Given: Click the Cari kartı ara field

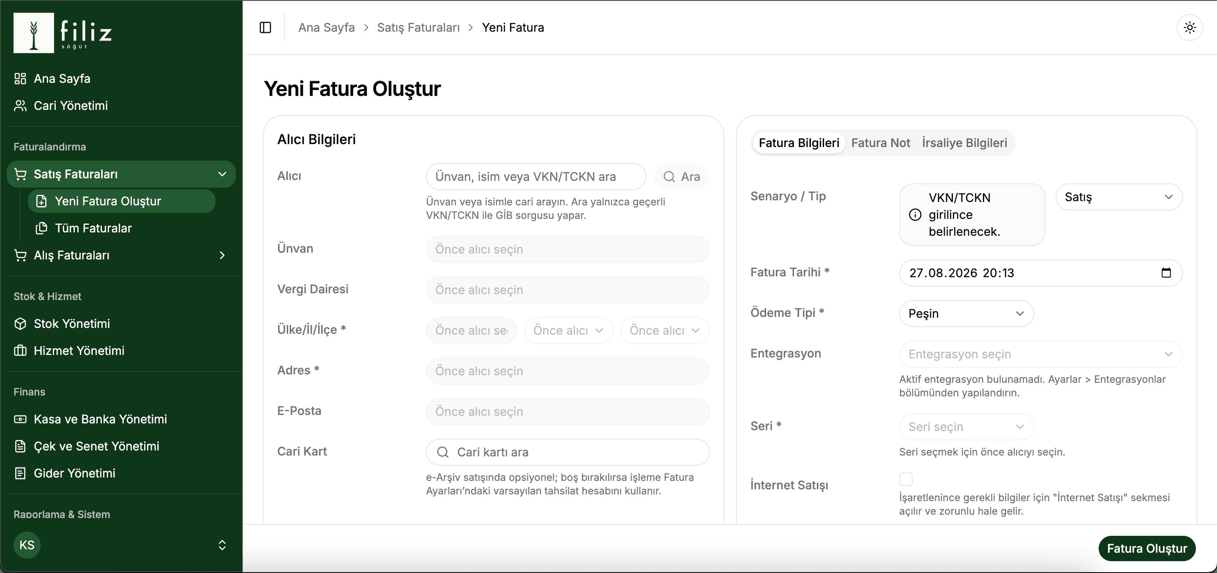Looking at the screenshot, I should coord(568,452).
